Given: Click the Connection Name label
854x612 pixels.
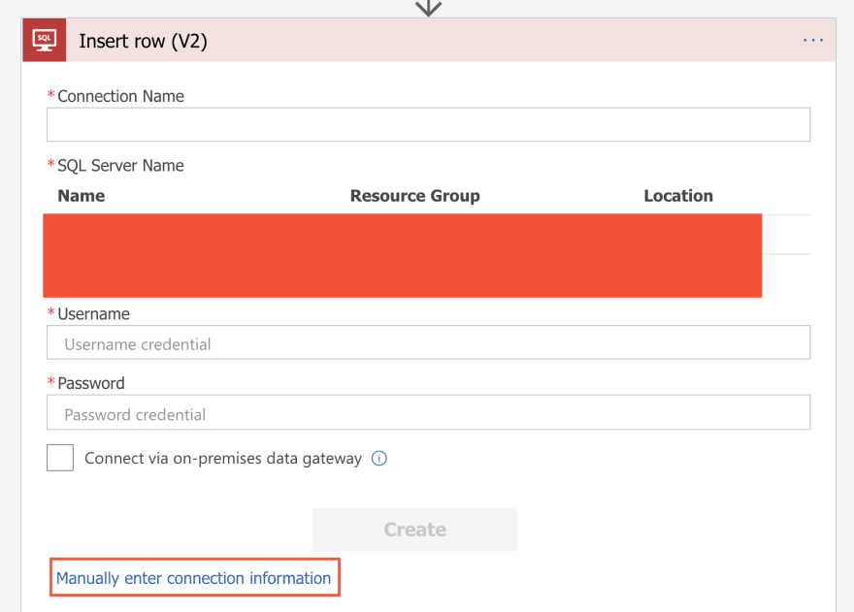Looking at the screenshot, I should (x=120, y=96).
